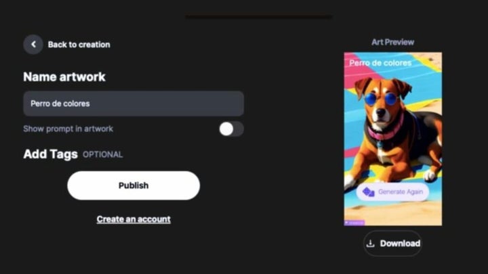Focus the Name artwork text field
This screenshot has width=488, height=274.
[134, 104]
